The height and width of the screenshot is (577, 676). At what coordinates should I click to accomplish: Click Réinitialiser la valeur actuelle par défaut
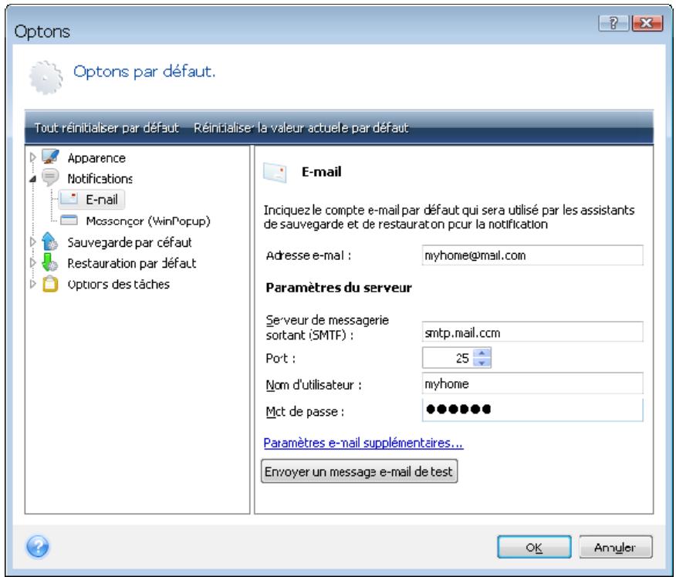(x=301, y=128)
